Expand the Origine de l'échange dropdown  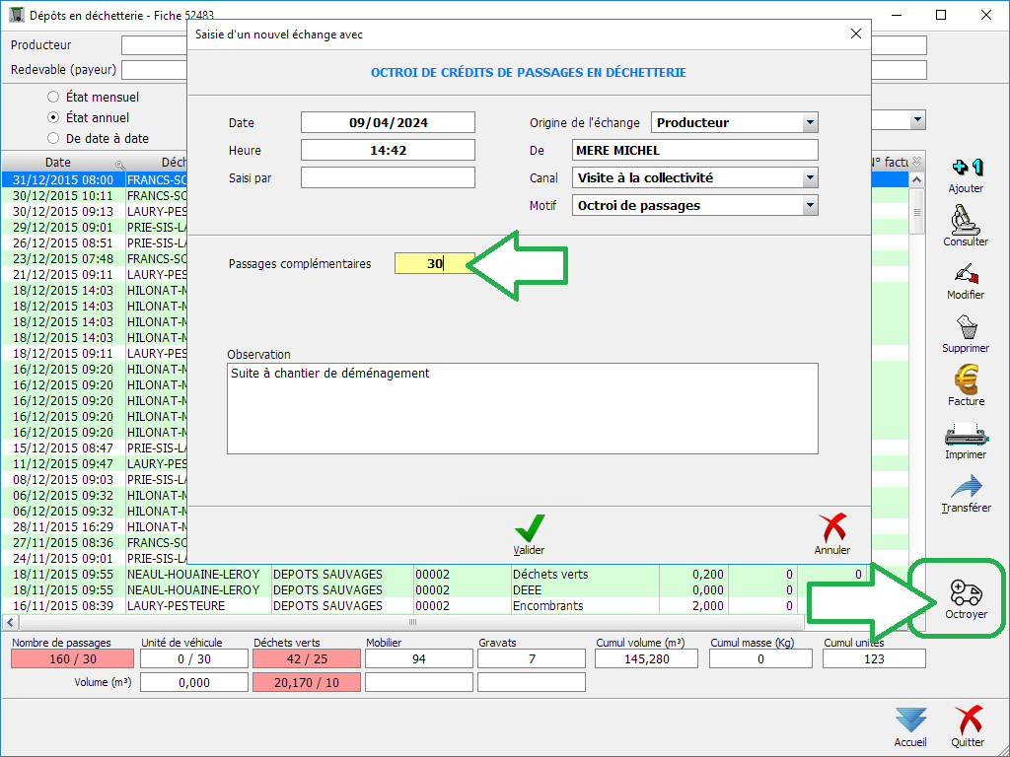[810, 123]
